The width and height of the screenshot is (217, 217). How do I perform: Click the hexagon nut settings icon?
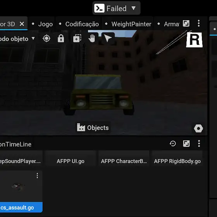click(198, 128)
